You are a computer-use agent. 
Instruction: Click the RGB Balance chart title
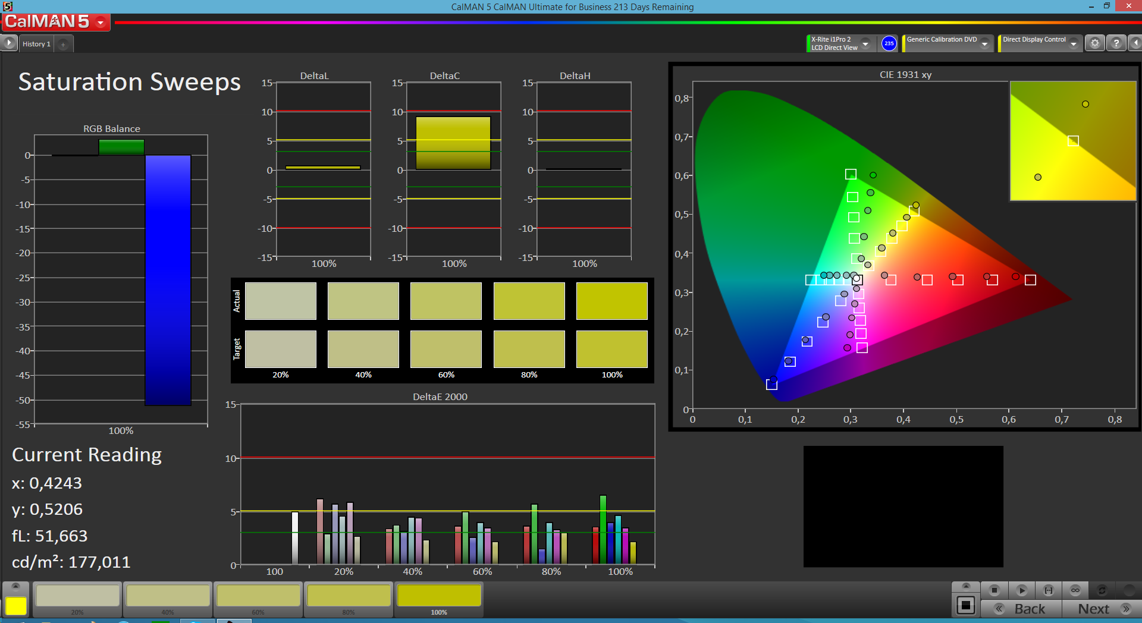(112, 128)
